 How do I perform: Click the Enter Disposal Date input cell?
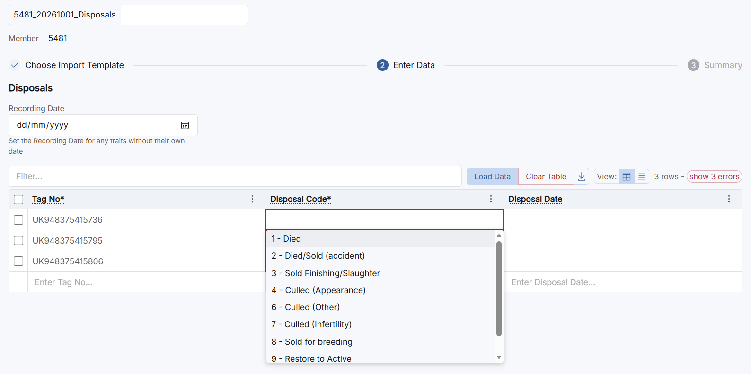[623, 282]
